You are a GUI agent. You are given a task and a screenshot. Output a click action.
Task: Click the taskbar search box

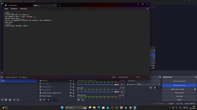[76, 108]
